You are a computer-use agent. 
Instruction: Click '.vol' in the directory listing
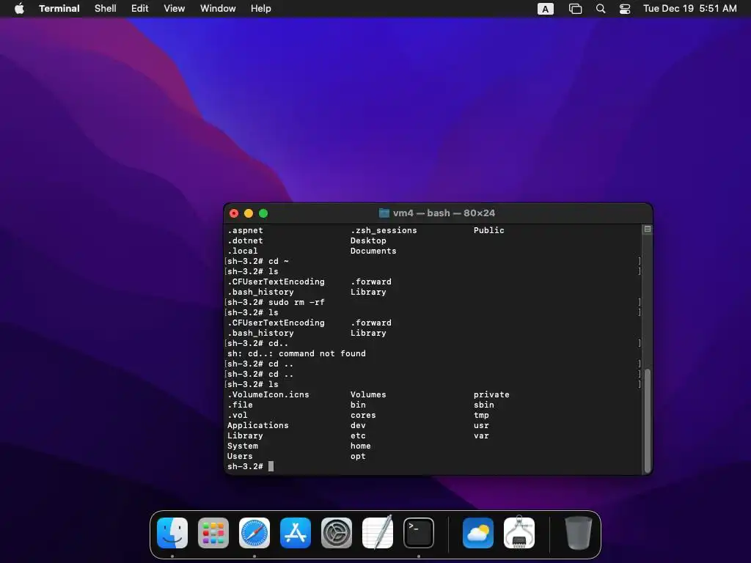238,415
